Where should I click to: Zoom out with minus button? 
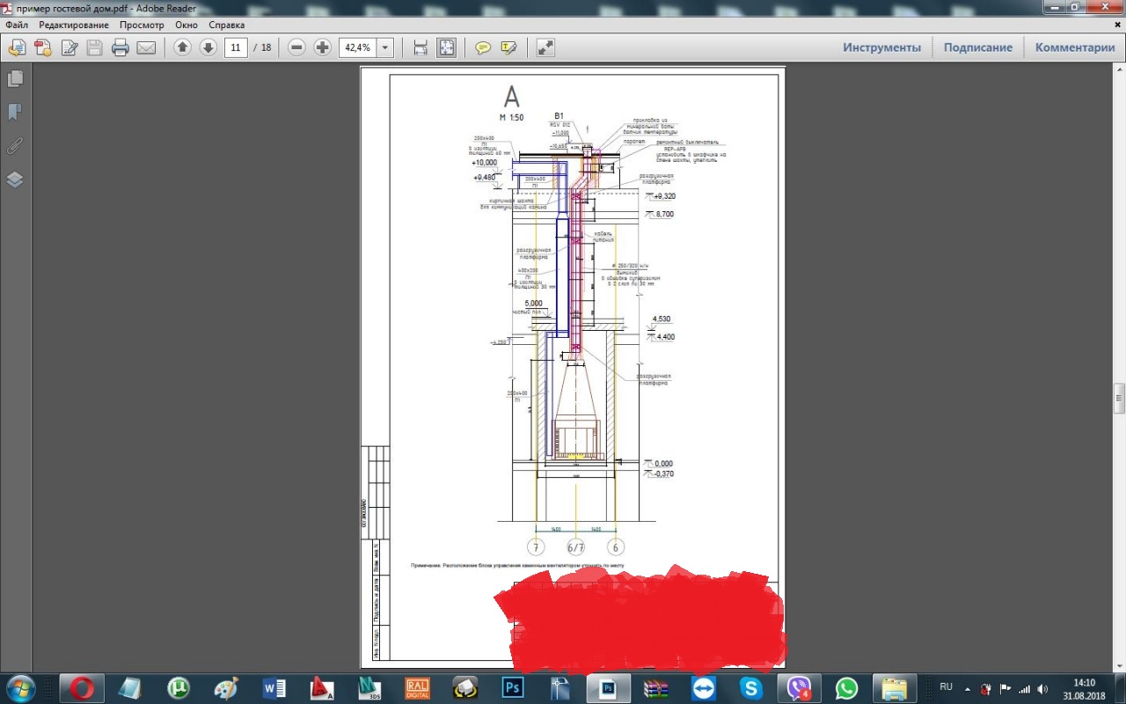coord(297,48)
